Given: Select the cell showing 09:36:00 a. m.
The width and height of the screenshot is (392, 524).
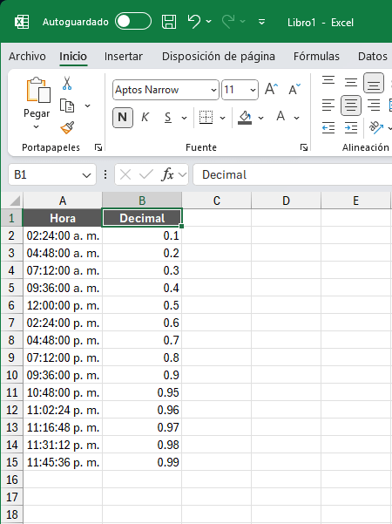Looking at the screenshot, I should (63, 288).
